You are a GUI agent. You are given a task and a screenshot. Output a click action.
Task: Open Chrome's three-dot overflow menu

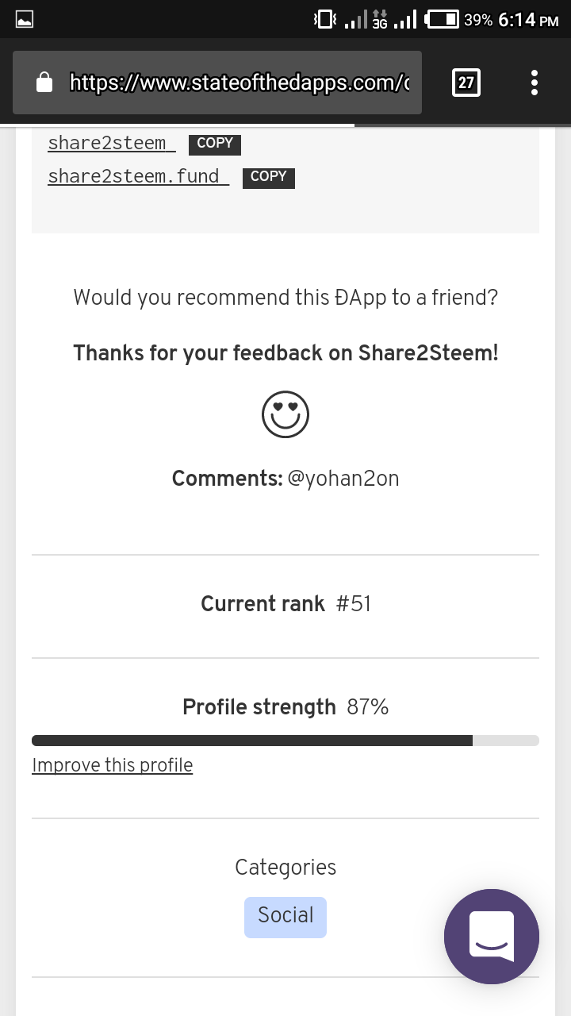[535, 83]
